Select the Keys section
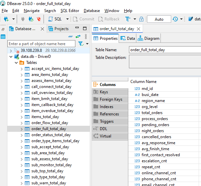 pyautogui.click(x=110, y=92)
